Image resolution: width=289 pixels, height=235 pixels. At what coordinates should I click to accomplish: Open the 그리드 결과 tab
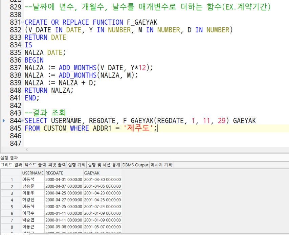point(12,165)
